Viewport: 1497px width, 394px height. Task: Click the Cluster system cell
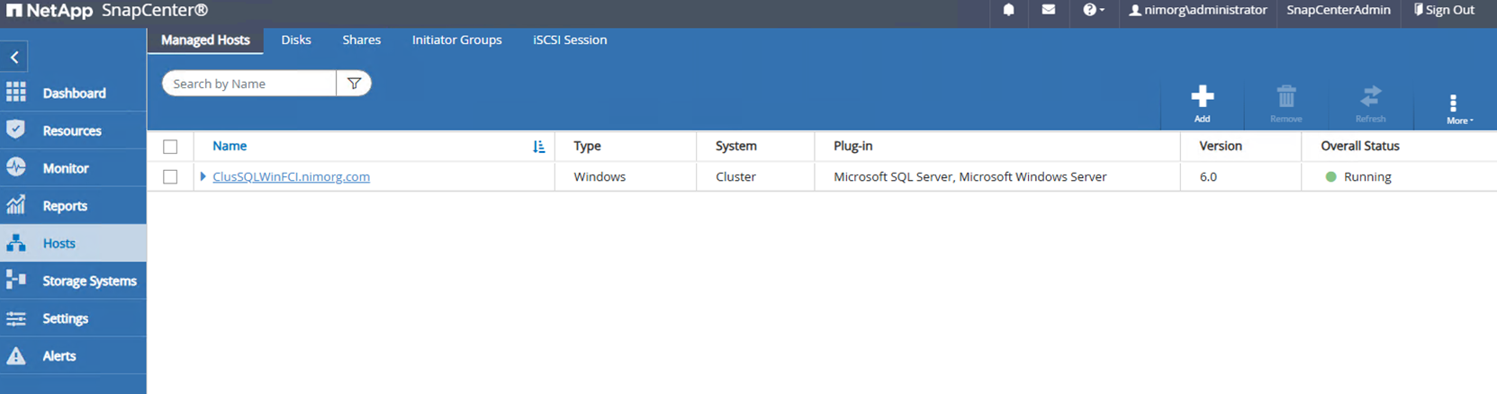pyautogui.click(x=735, y=176)
